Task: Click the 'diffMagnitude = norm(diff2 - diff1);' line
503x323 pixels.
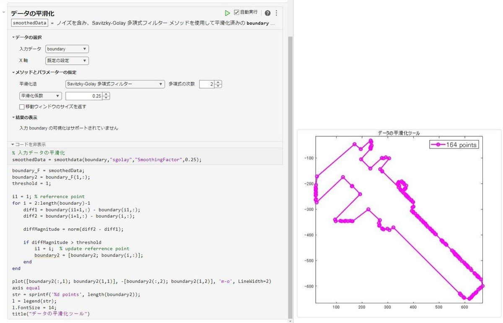Action: 73,229
